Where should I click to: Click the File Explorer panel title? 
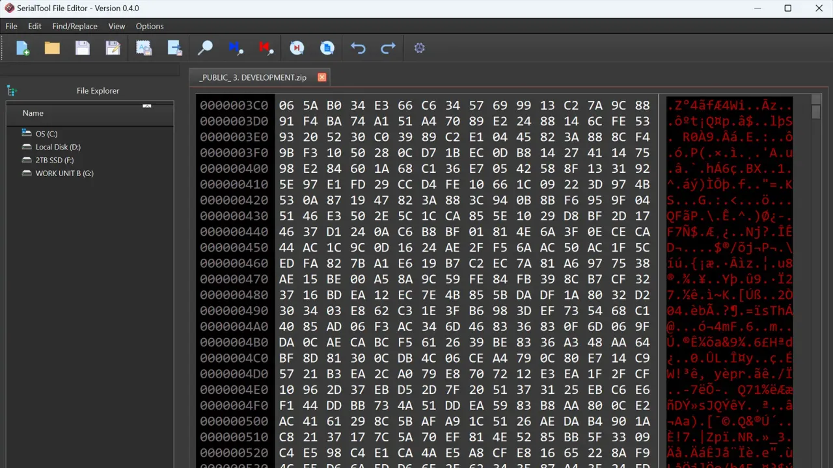coord(98,91)
